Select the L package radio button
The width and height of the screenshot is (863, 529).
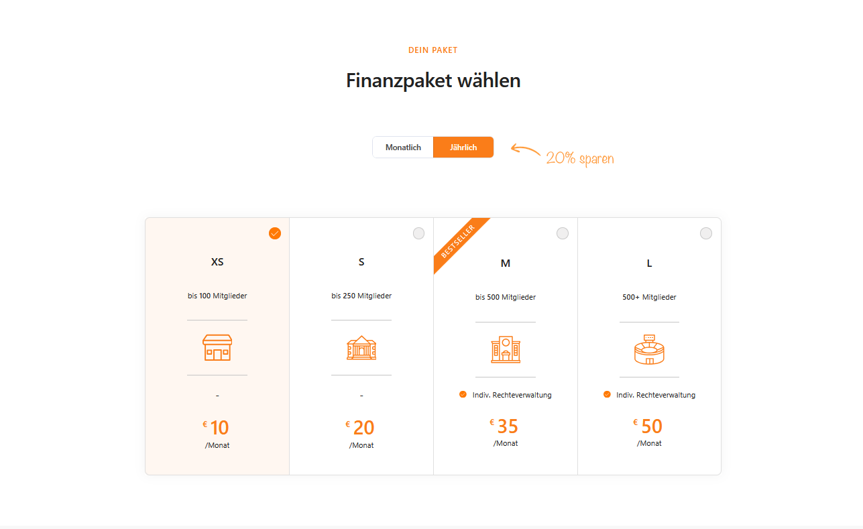(x=706, y=233)
